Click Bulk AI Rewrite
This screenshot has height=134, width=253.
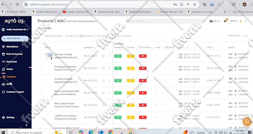click(x=122, y=36)
